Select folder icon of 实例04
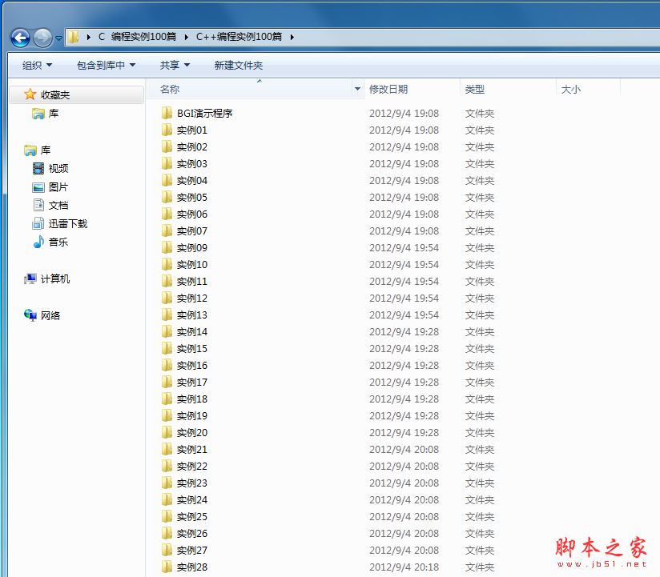The width and height of the screenshot is (660, 577). click(x=167, y=180)
